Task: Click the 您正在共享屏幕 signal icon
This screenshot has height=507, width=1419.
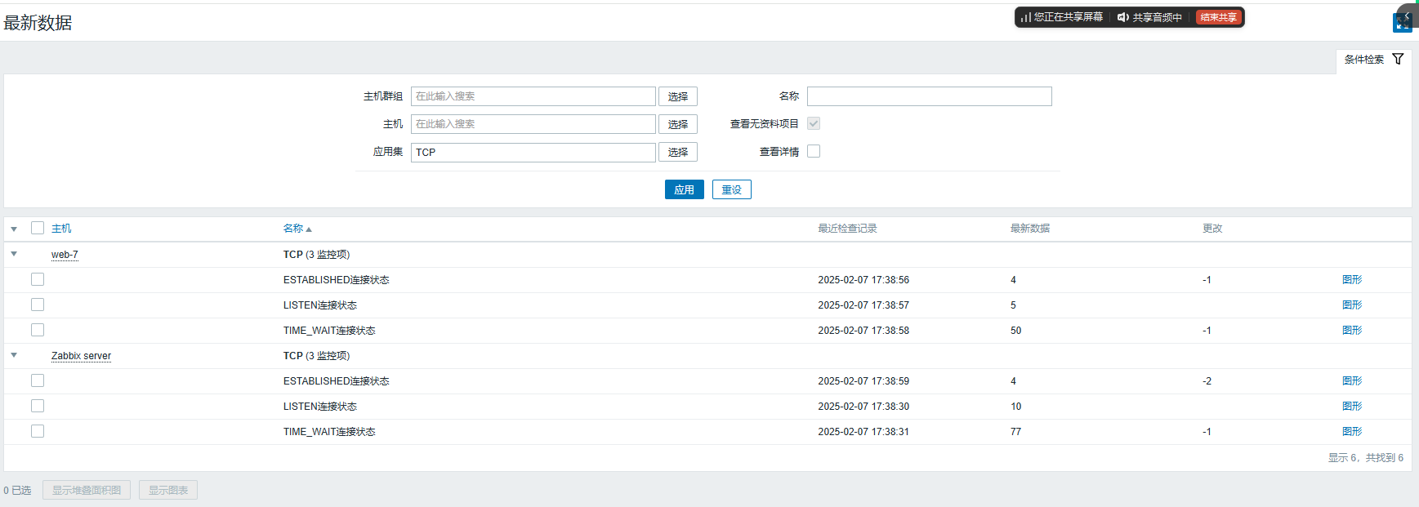Action: pos(1025,17)
